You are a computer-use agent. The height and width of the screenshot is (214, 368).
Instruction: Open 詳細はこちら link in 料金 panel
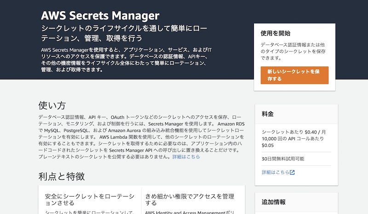276,172
